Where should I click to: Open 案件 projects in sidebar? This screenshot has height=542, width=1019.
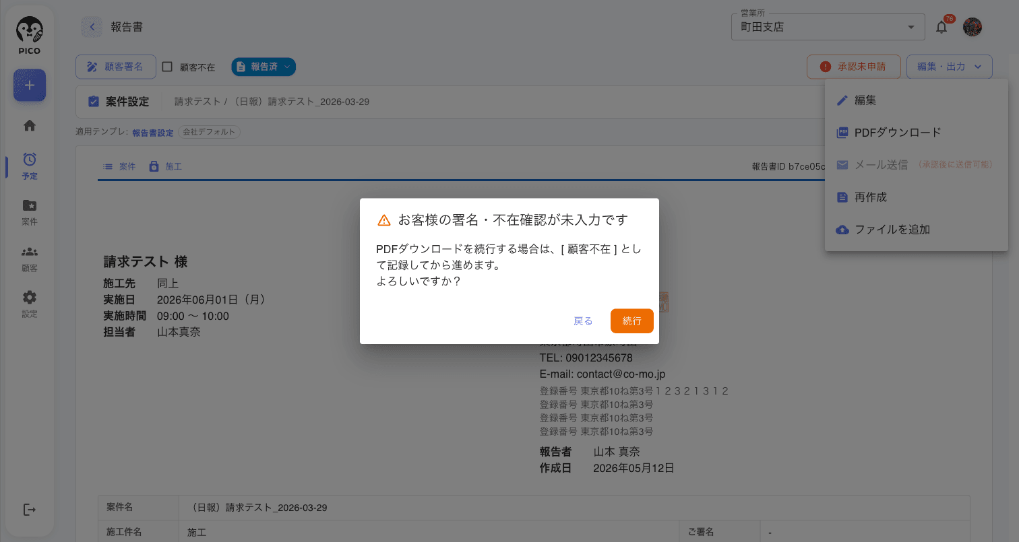point(30,211)
